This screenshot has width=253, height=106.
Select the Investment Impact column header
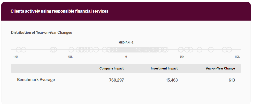click(x=164, y=68)
